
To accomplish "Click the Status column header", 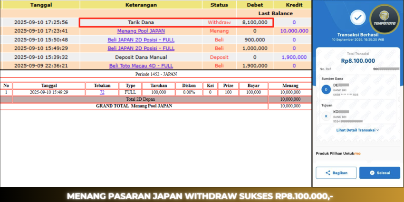I will pyautogui.click(x=219, y=5).
